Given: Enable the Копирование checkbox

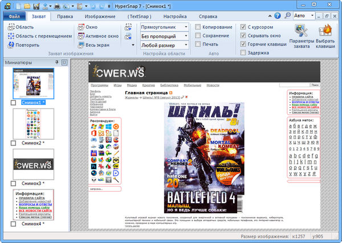Looking at the screenshot, I should (x=198, y=27).
